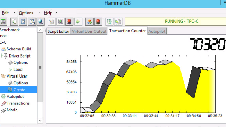Click the RUNNING - TPC-C status field

[x=176, y=22]
